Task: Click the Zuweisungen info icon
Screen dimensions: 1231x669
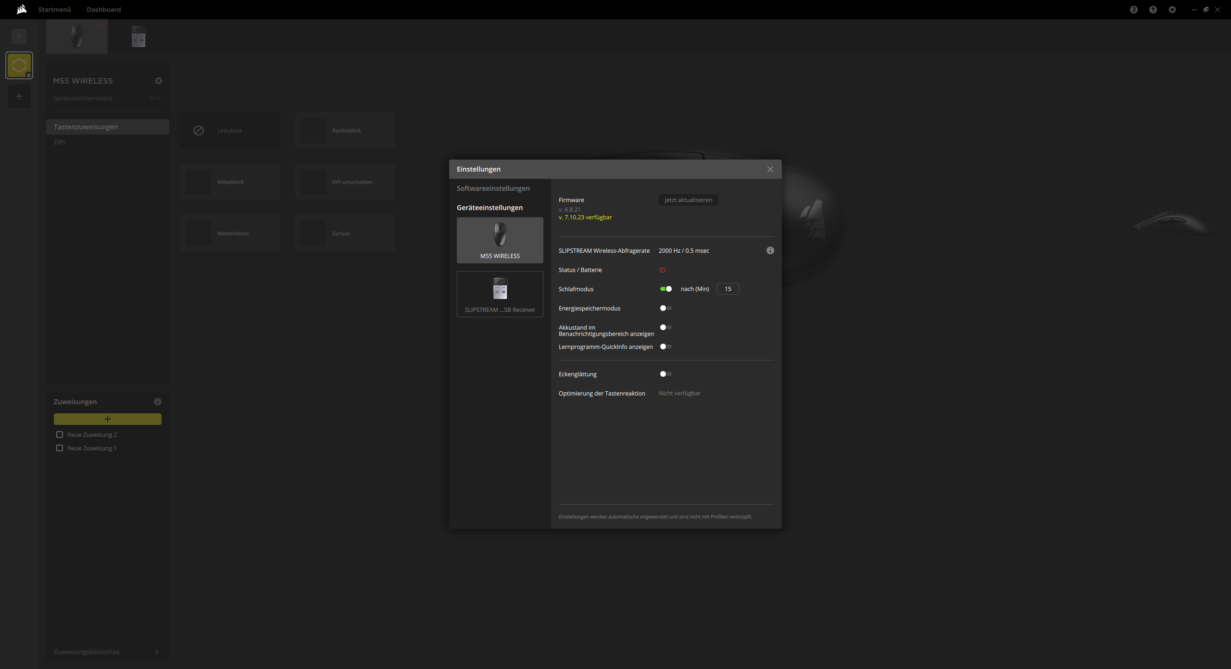Action: tap(157, 402)
